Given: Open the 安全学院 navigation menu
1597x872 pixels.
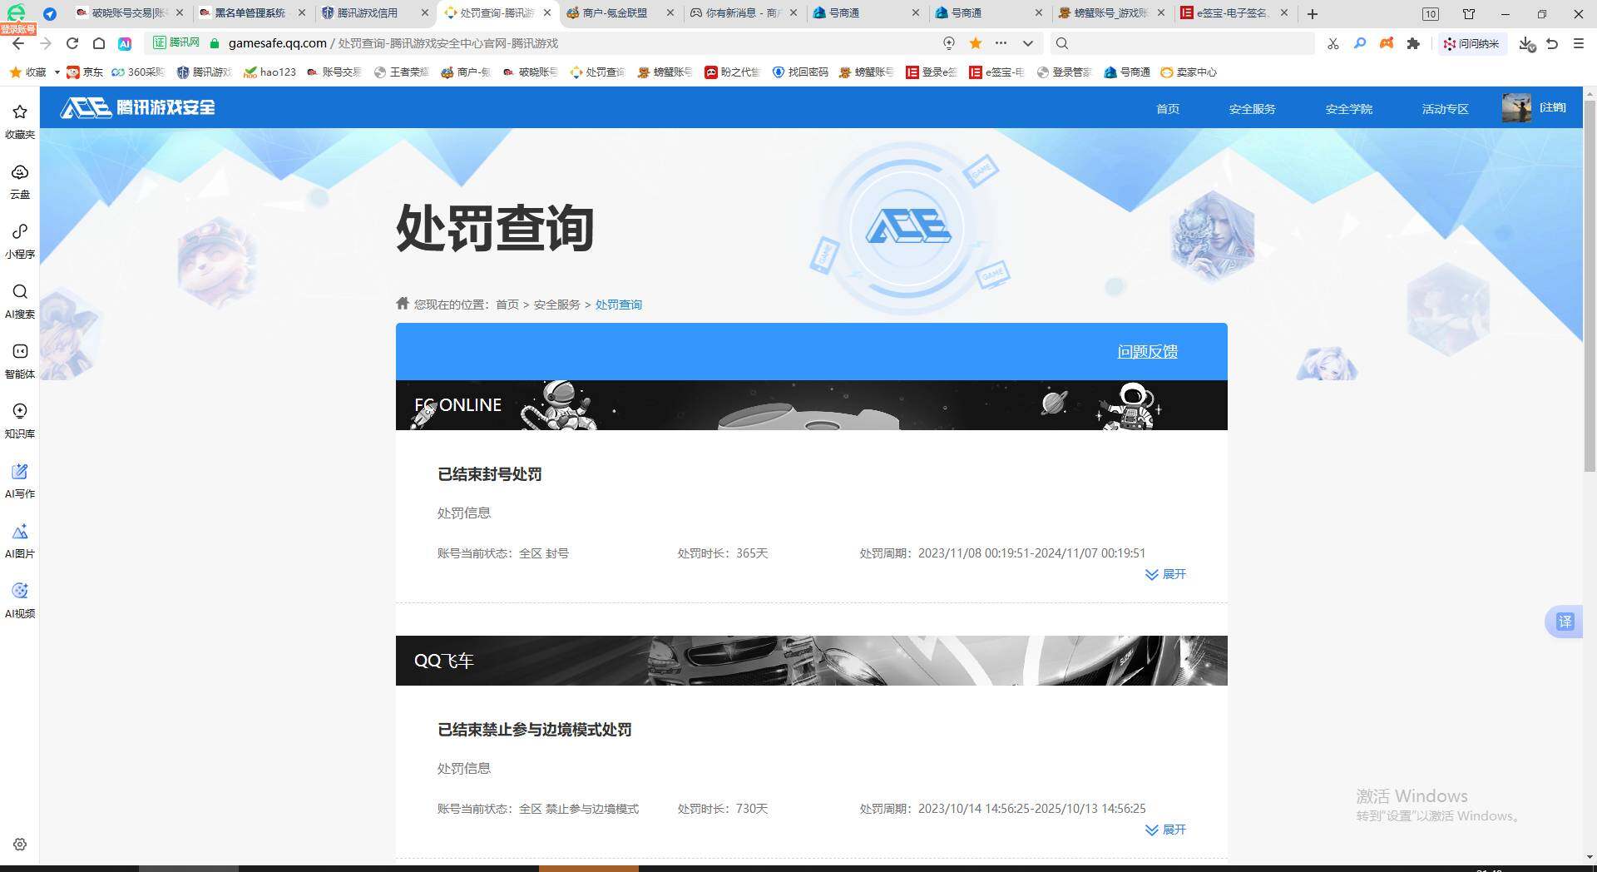Looking at the screenshot, I should (x=1348, y=108).
